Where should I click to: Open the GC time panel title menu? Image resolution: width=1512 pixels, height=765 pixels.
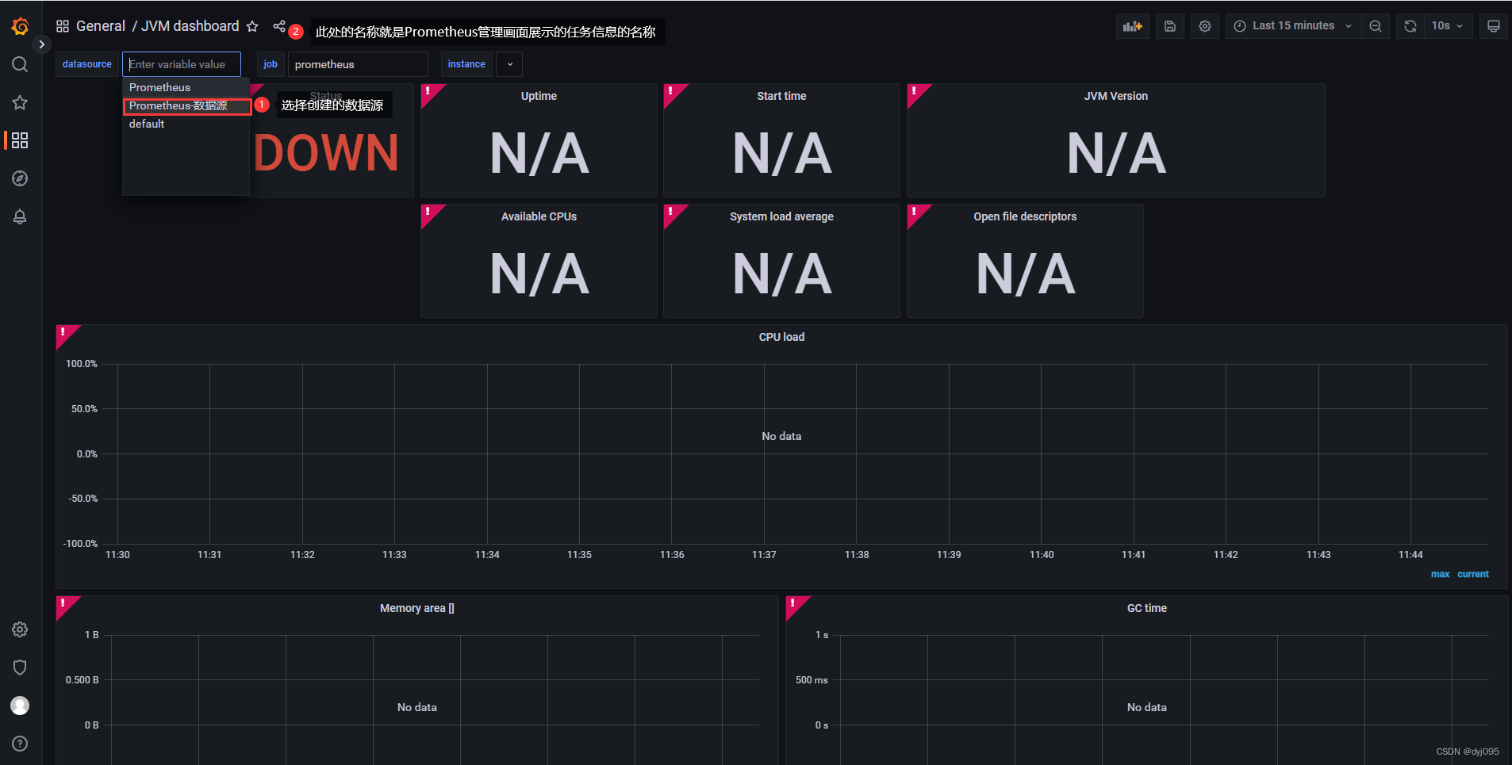coord(1146,608)
